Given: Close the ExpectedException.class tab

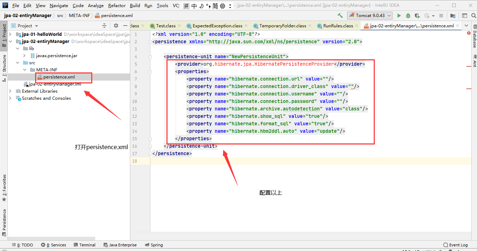Looking at the screenshot, I should tap(246, 26).
